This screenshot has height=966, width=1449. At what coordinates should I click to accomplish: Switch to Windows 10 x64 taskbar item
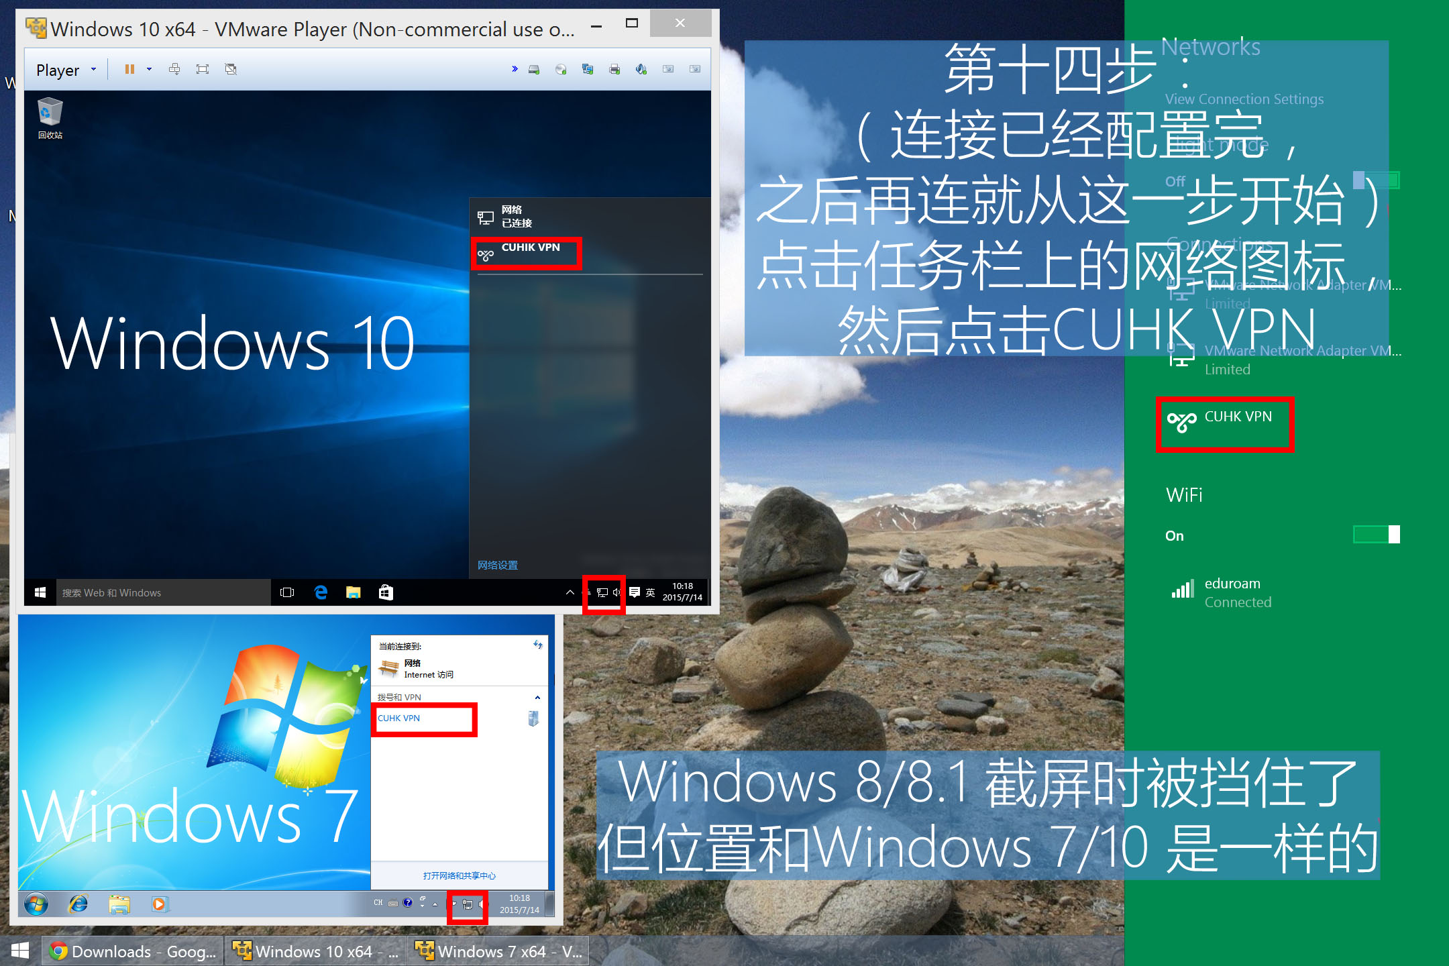pyautogui.click(x=315, y=951)
